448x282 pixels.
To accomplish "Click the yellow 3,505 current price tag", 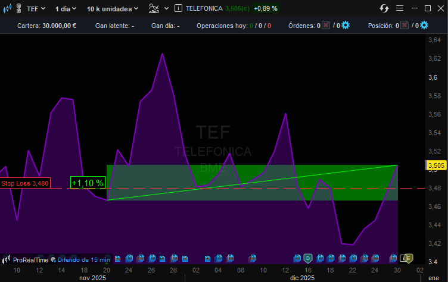I will (x=436, y=165).
